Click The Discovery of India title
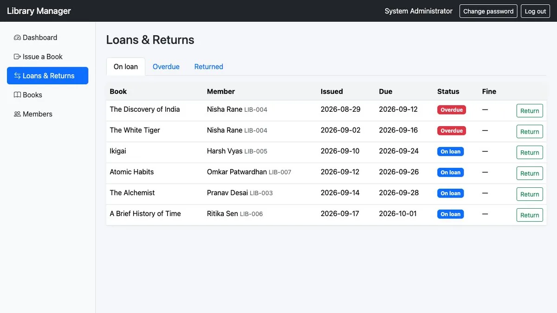Screen dimensions: 557x313 coord(145,109)
